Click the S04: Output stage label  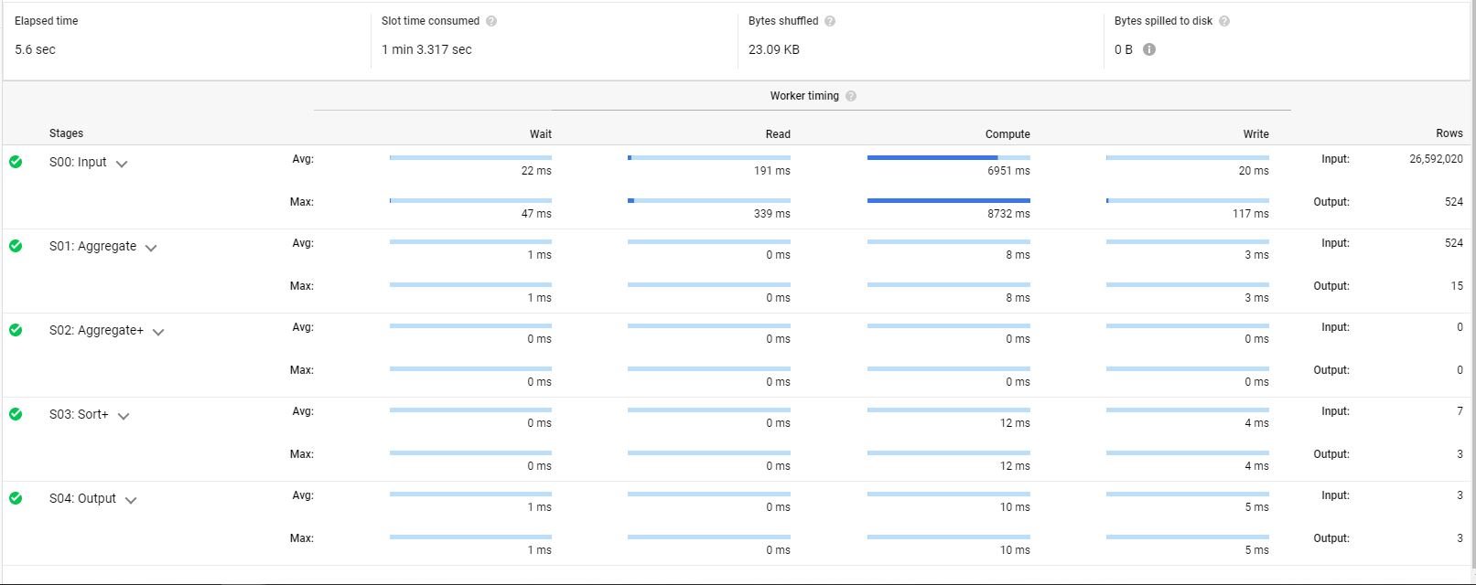click(82, 498)
